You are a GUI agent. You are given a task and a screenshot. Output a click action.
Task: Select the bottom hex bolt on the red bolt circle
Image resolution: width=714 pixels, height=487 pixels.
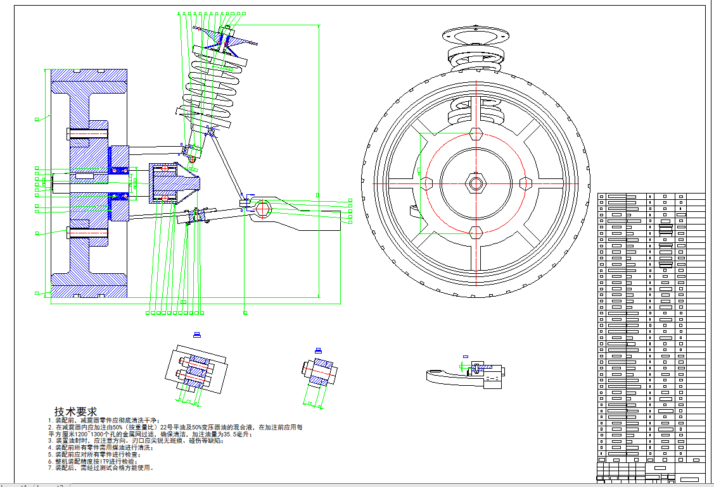tap(475, 232)
